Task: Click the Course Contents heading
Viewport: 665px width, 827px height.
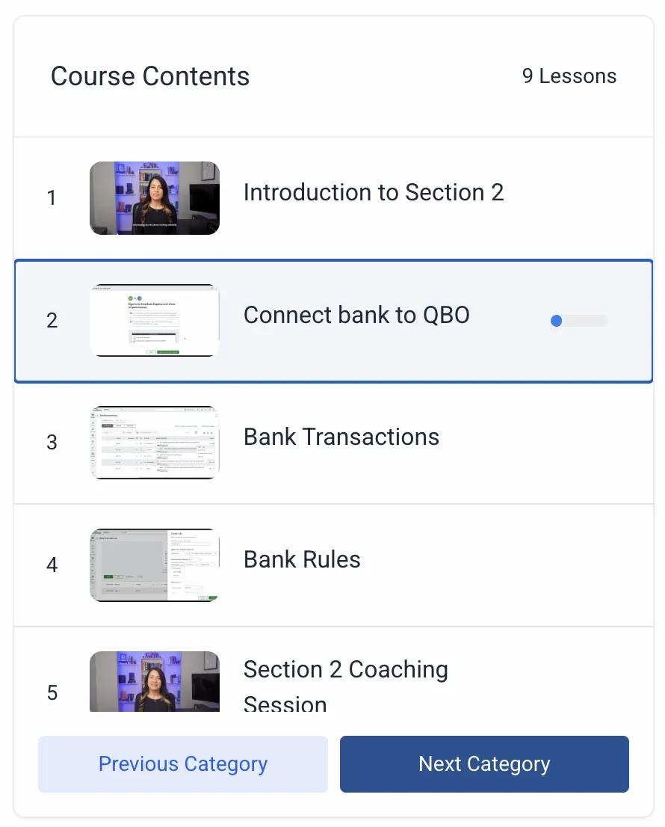Action: [x=150, y=76]
